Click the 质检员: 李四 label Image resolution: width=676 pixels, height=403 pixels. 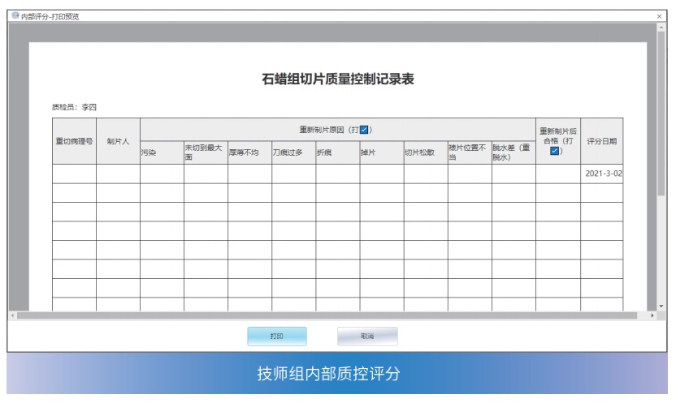(74, 107)
